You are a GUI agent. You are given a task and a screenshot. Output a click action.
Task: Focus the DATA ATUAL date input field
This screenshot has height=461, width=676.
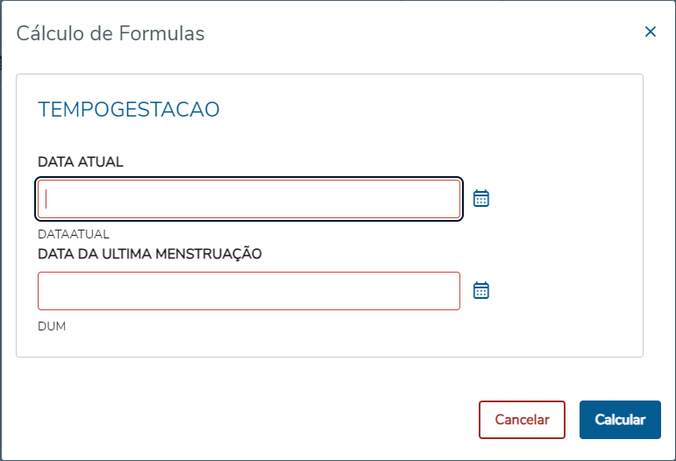249,199
